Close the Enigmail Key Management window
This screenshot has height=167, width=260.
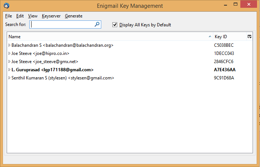pyautogui.click(x=249, y=4)
